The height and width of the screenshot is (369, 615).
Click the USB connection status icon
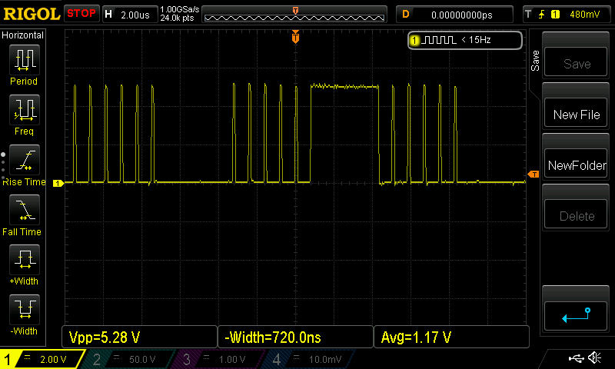coord(575,358)
